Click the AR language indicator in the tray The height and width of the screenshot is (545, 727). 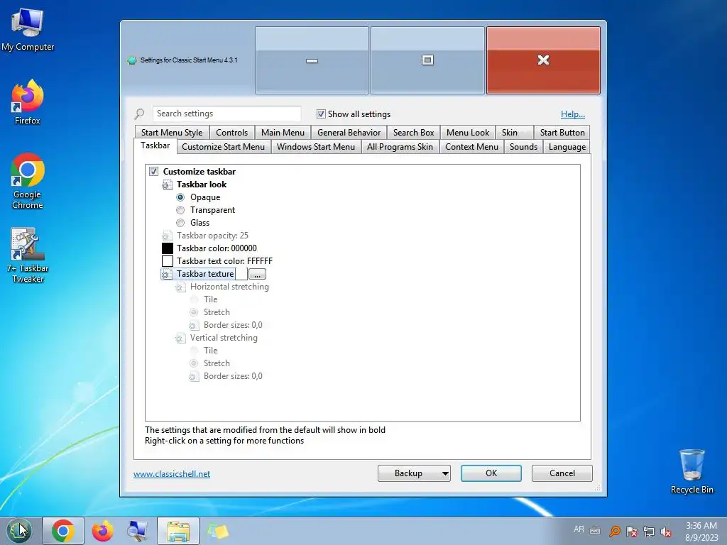pyautogui.click(x=579, y=529)
